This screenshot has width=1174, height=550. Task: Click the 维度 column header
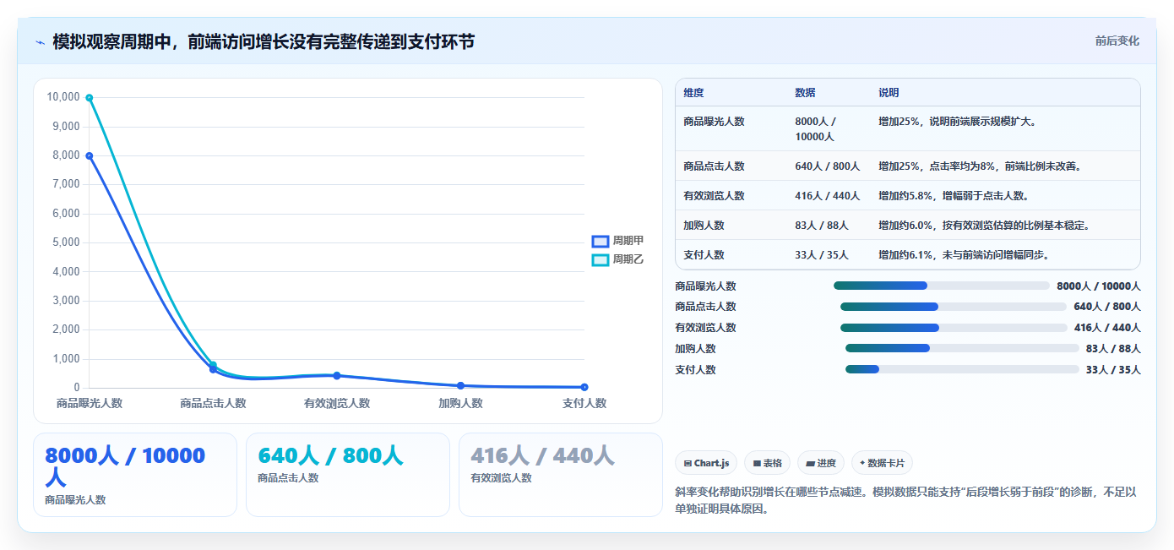pyautogui.click(x=694, y=93)
